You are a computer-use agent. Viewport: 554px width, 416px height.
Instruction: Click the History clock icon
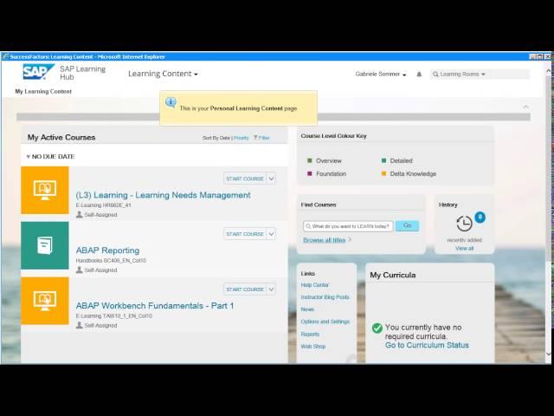point(464,224)
